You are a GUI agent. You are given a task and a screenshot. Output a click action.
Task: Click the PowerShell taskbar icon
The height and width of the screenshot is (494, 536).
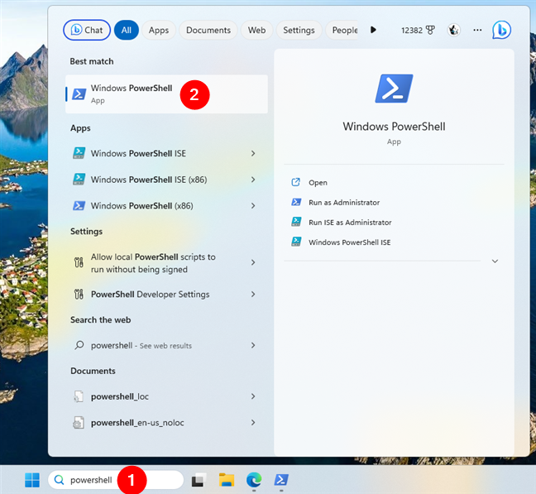281,479
